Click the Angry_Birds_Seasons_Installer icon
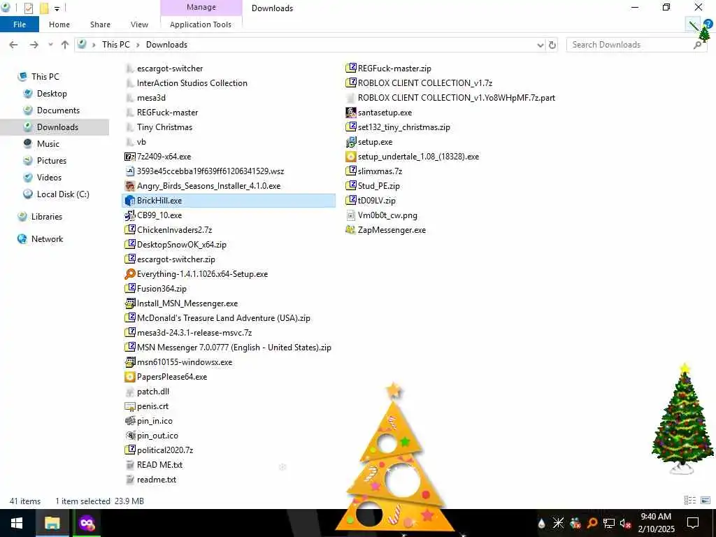This screenshot has width=716, height=537. [x=129, y=186]
